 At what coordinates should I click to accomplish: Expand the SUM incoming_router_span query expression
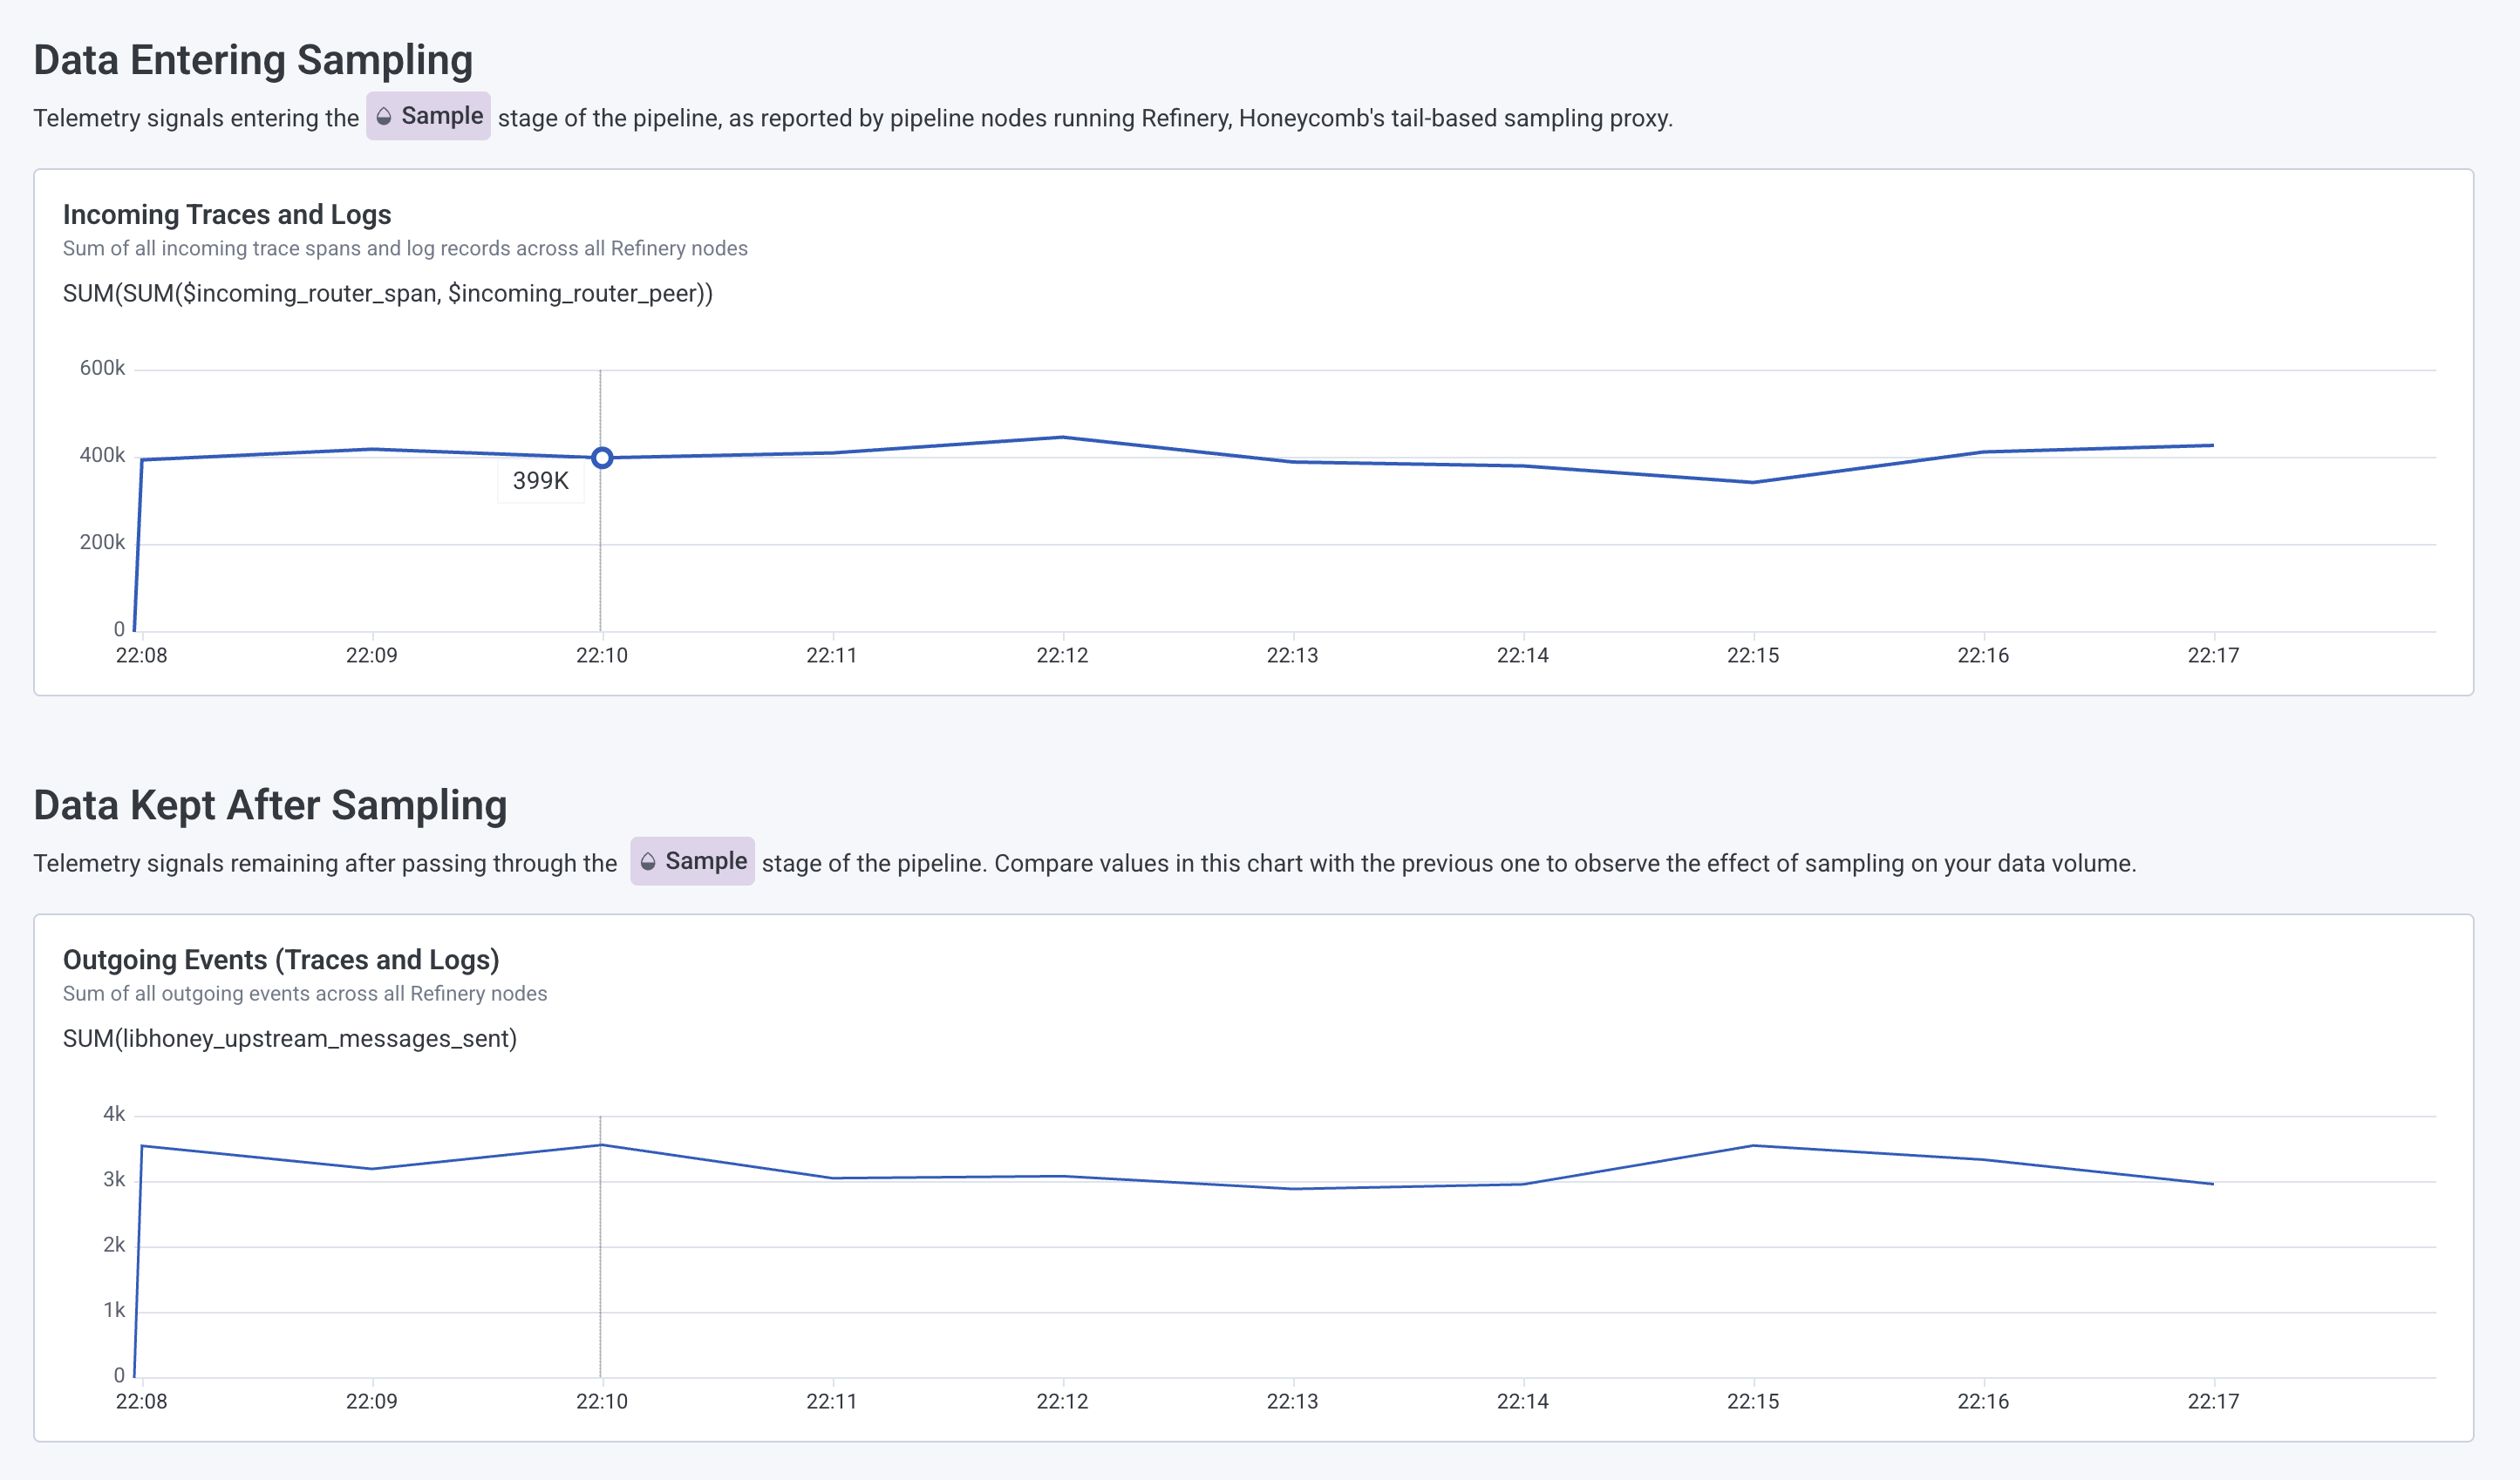(388, 294)
